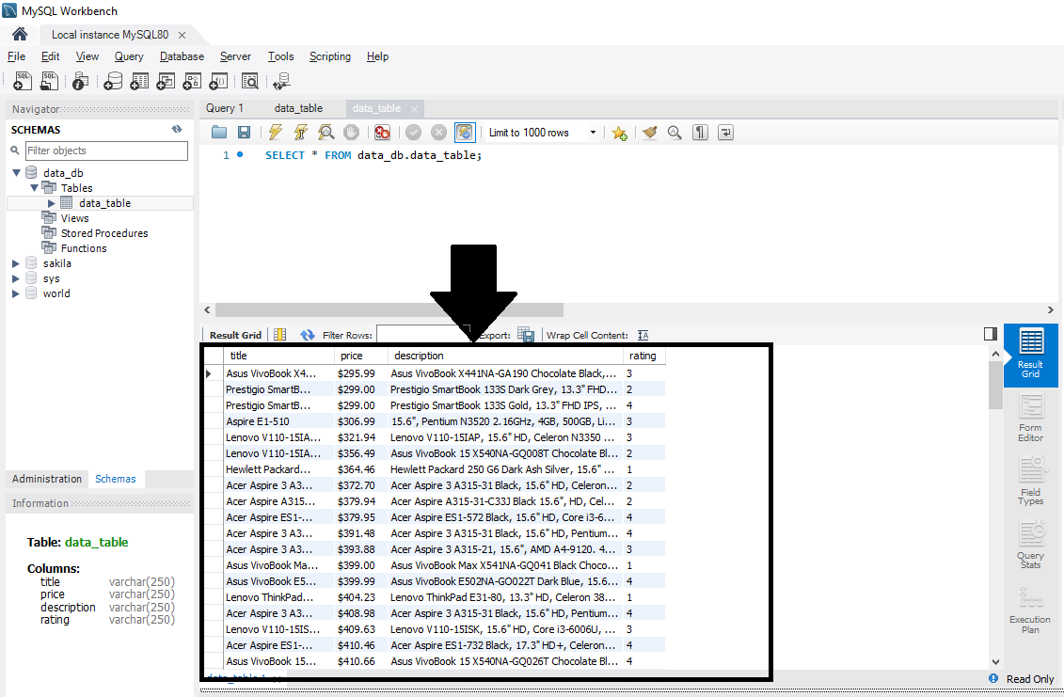1064x697 pixels.
Task: Open Form Editor side panel
Action: (x=1030, y=419)
